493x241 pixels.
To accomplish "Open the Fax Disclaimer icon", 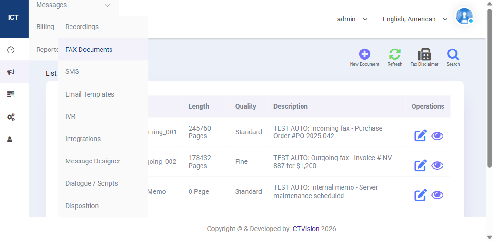I will click(424, 54).
